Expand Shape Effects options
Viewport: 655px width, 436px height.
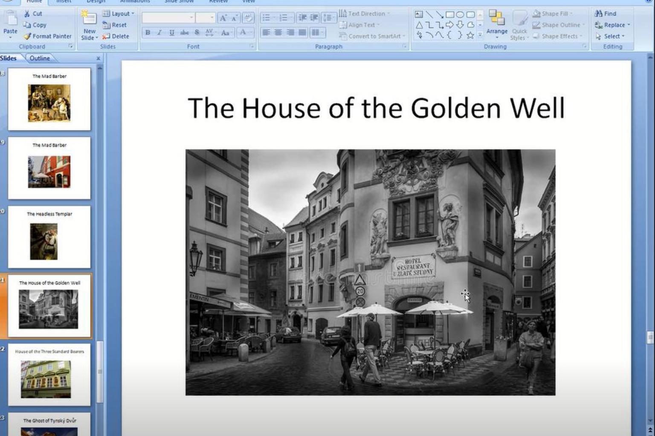coord(557,36)
